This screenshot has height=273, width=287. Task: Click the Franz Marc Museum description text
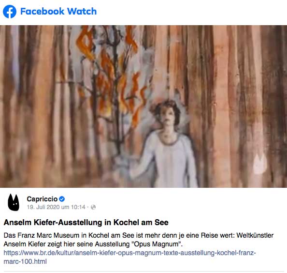48,235
